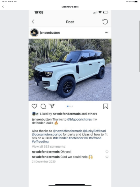Select the second carousel page dot

click(x=70, y=106)
